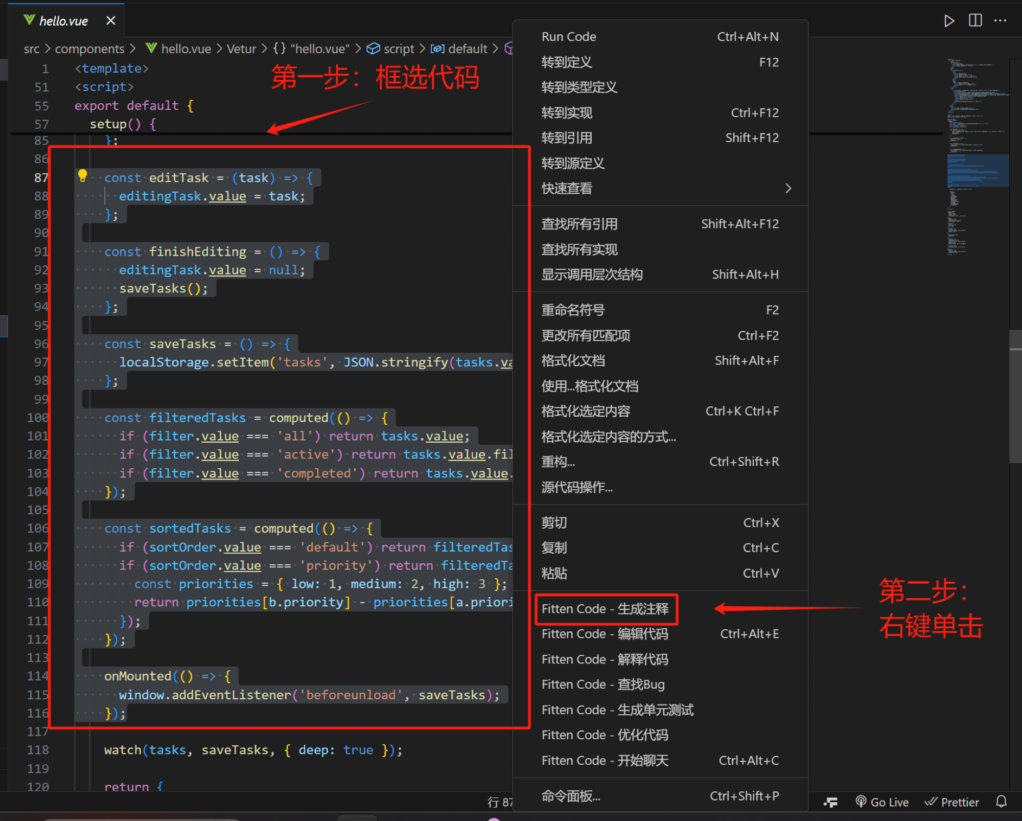Click 'const finishEditing' on line 91

point(175,252)
